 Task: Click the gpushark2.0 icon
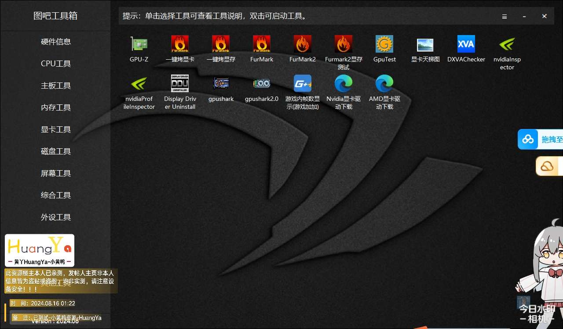pos(262,84)
